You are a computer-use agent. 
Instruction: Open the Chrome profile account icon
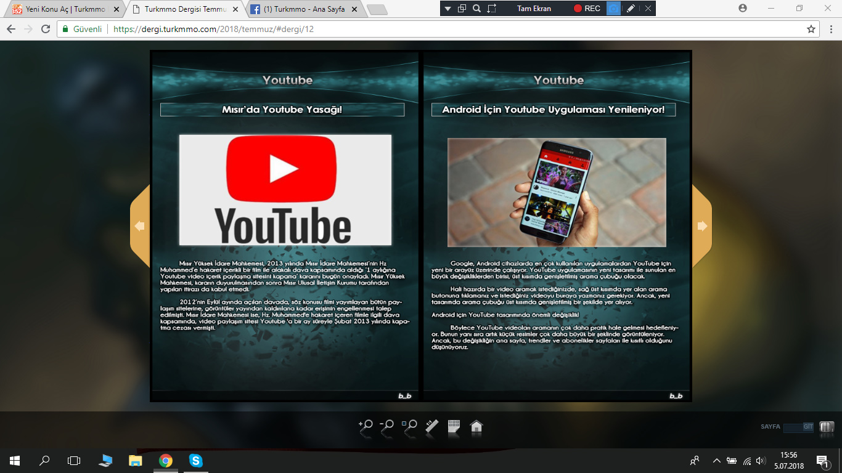[743, 8]
